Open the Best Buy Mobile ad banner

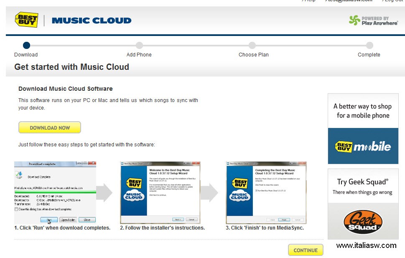pyautogui.click(x=363, y=128)
